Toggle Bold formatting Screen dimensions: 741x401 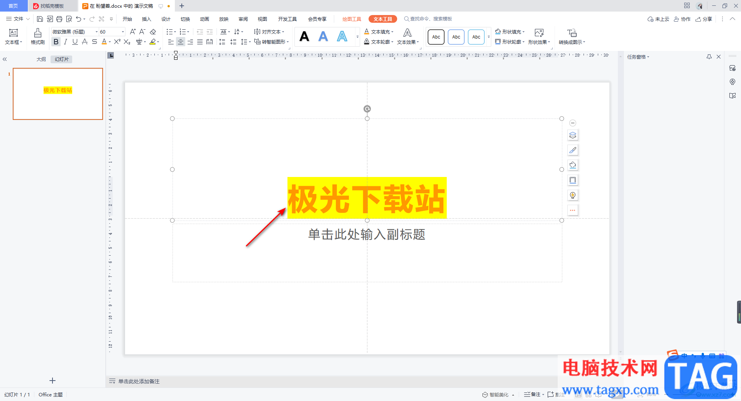click(56, 42)
